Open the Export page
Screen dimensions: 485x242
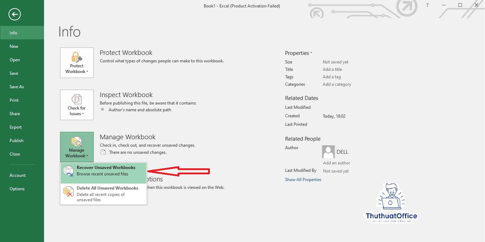click(22, 127)
